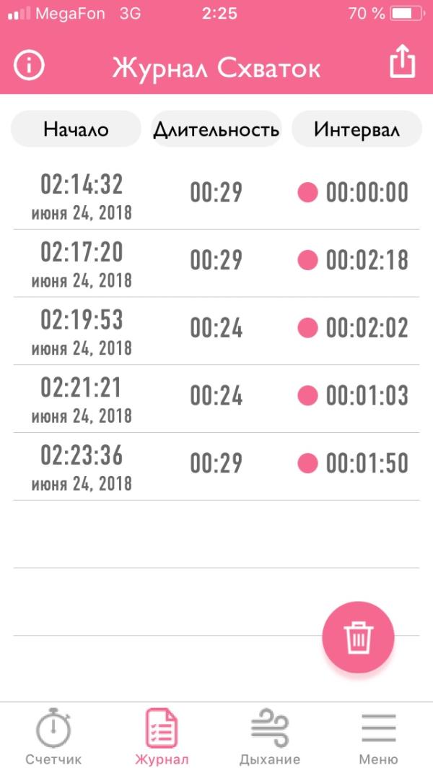Tap the share export icon
The width and height of the screenshot is (433, 768).
point(403,63)
